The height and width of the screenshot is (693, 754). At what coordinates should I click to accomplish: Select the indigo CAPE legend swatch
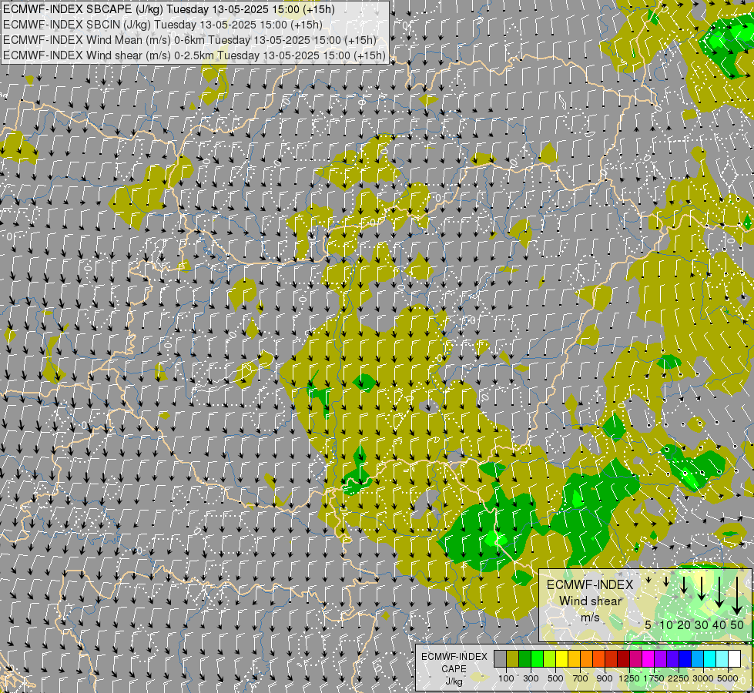point(673,658)
